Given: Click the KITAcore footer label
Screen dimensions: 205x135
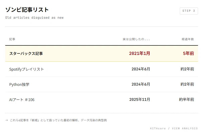Looking at the screenshot, I should click(158, 129).
